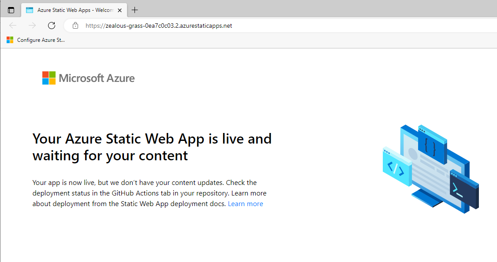This screenshot has width=497, height=262.
Task: Select the Azure Static Web Apps tab
Action: coord(74,10)
